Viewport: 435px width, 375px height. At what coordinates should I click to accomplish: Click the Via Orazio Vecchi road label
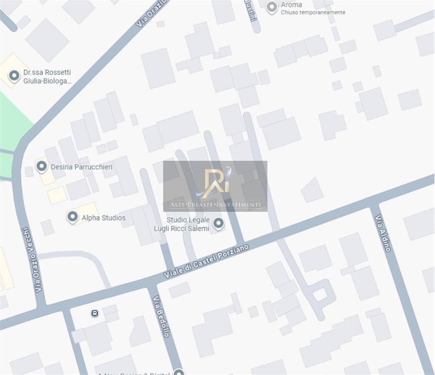(32, 260)
